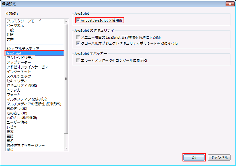Select 'アクセシビリティ' in the list
This screenshot has width=236, height=166.
point(20,58)
